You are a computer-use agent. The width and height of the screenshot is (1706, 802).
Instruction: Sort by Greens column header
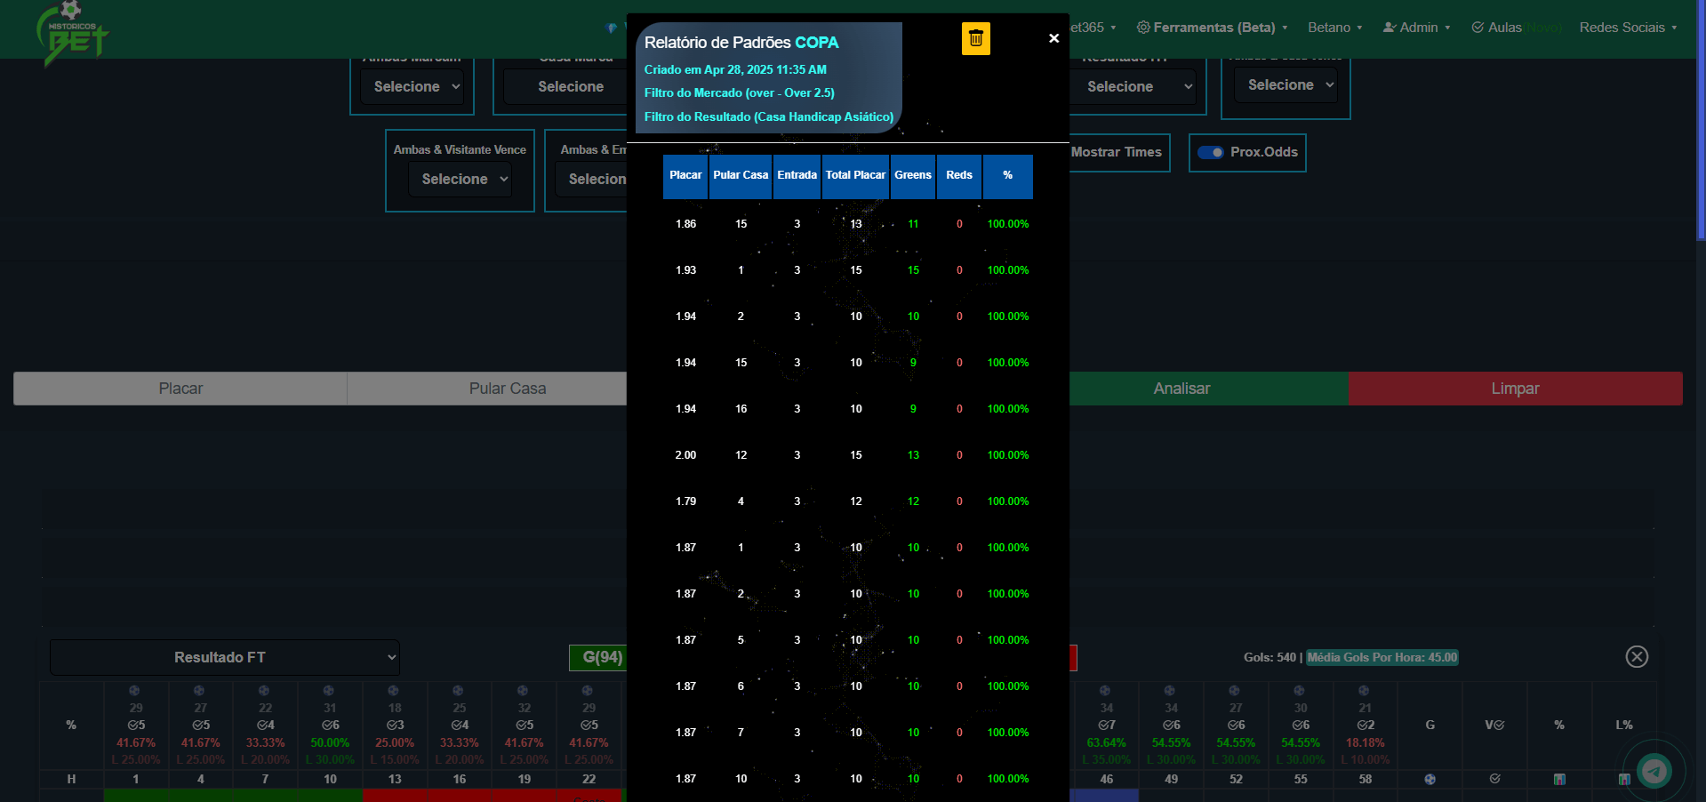pyautogui.click(x=913, y=175)
